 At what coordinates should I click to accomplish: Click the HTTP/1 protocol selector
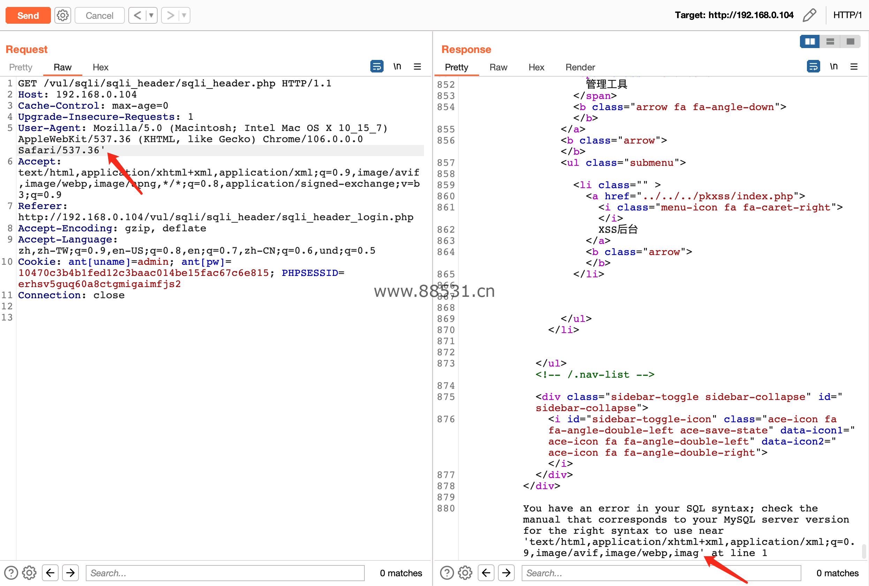tap(847, 15)
